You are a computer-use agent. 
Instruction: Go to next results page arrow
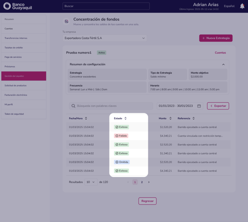pos(149,182)
